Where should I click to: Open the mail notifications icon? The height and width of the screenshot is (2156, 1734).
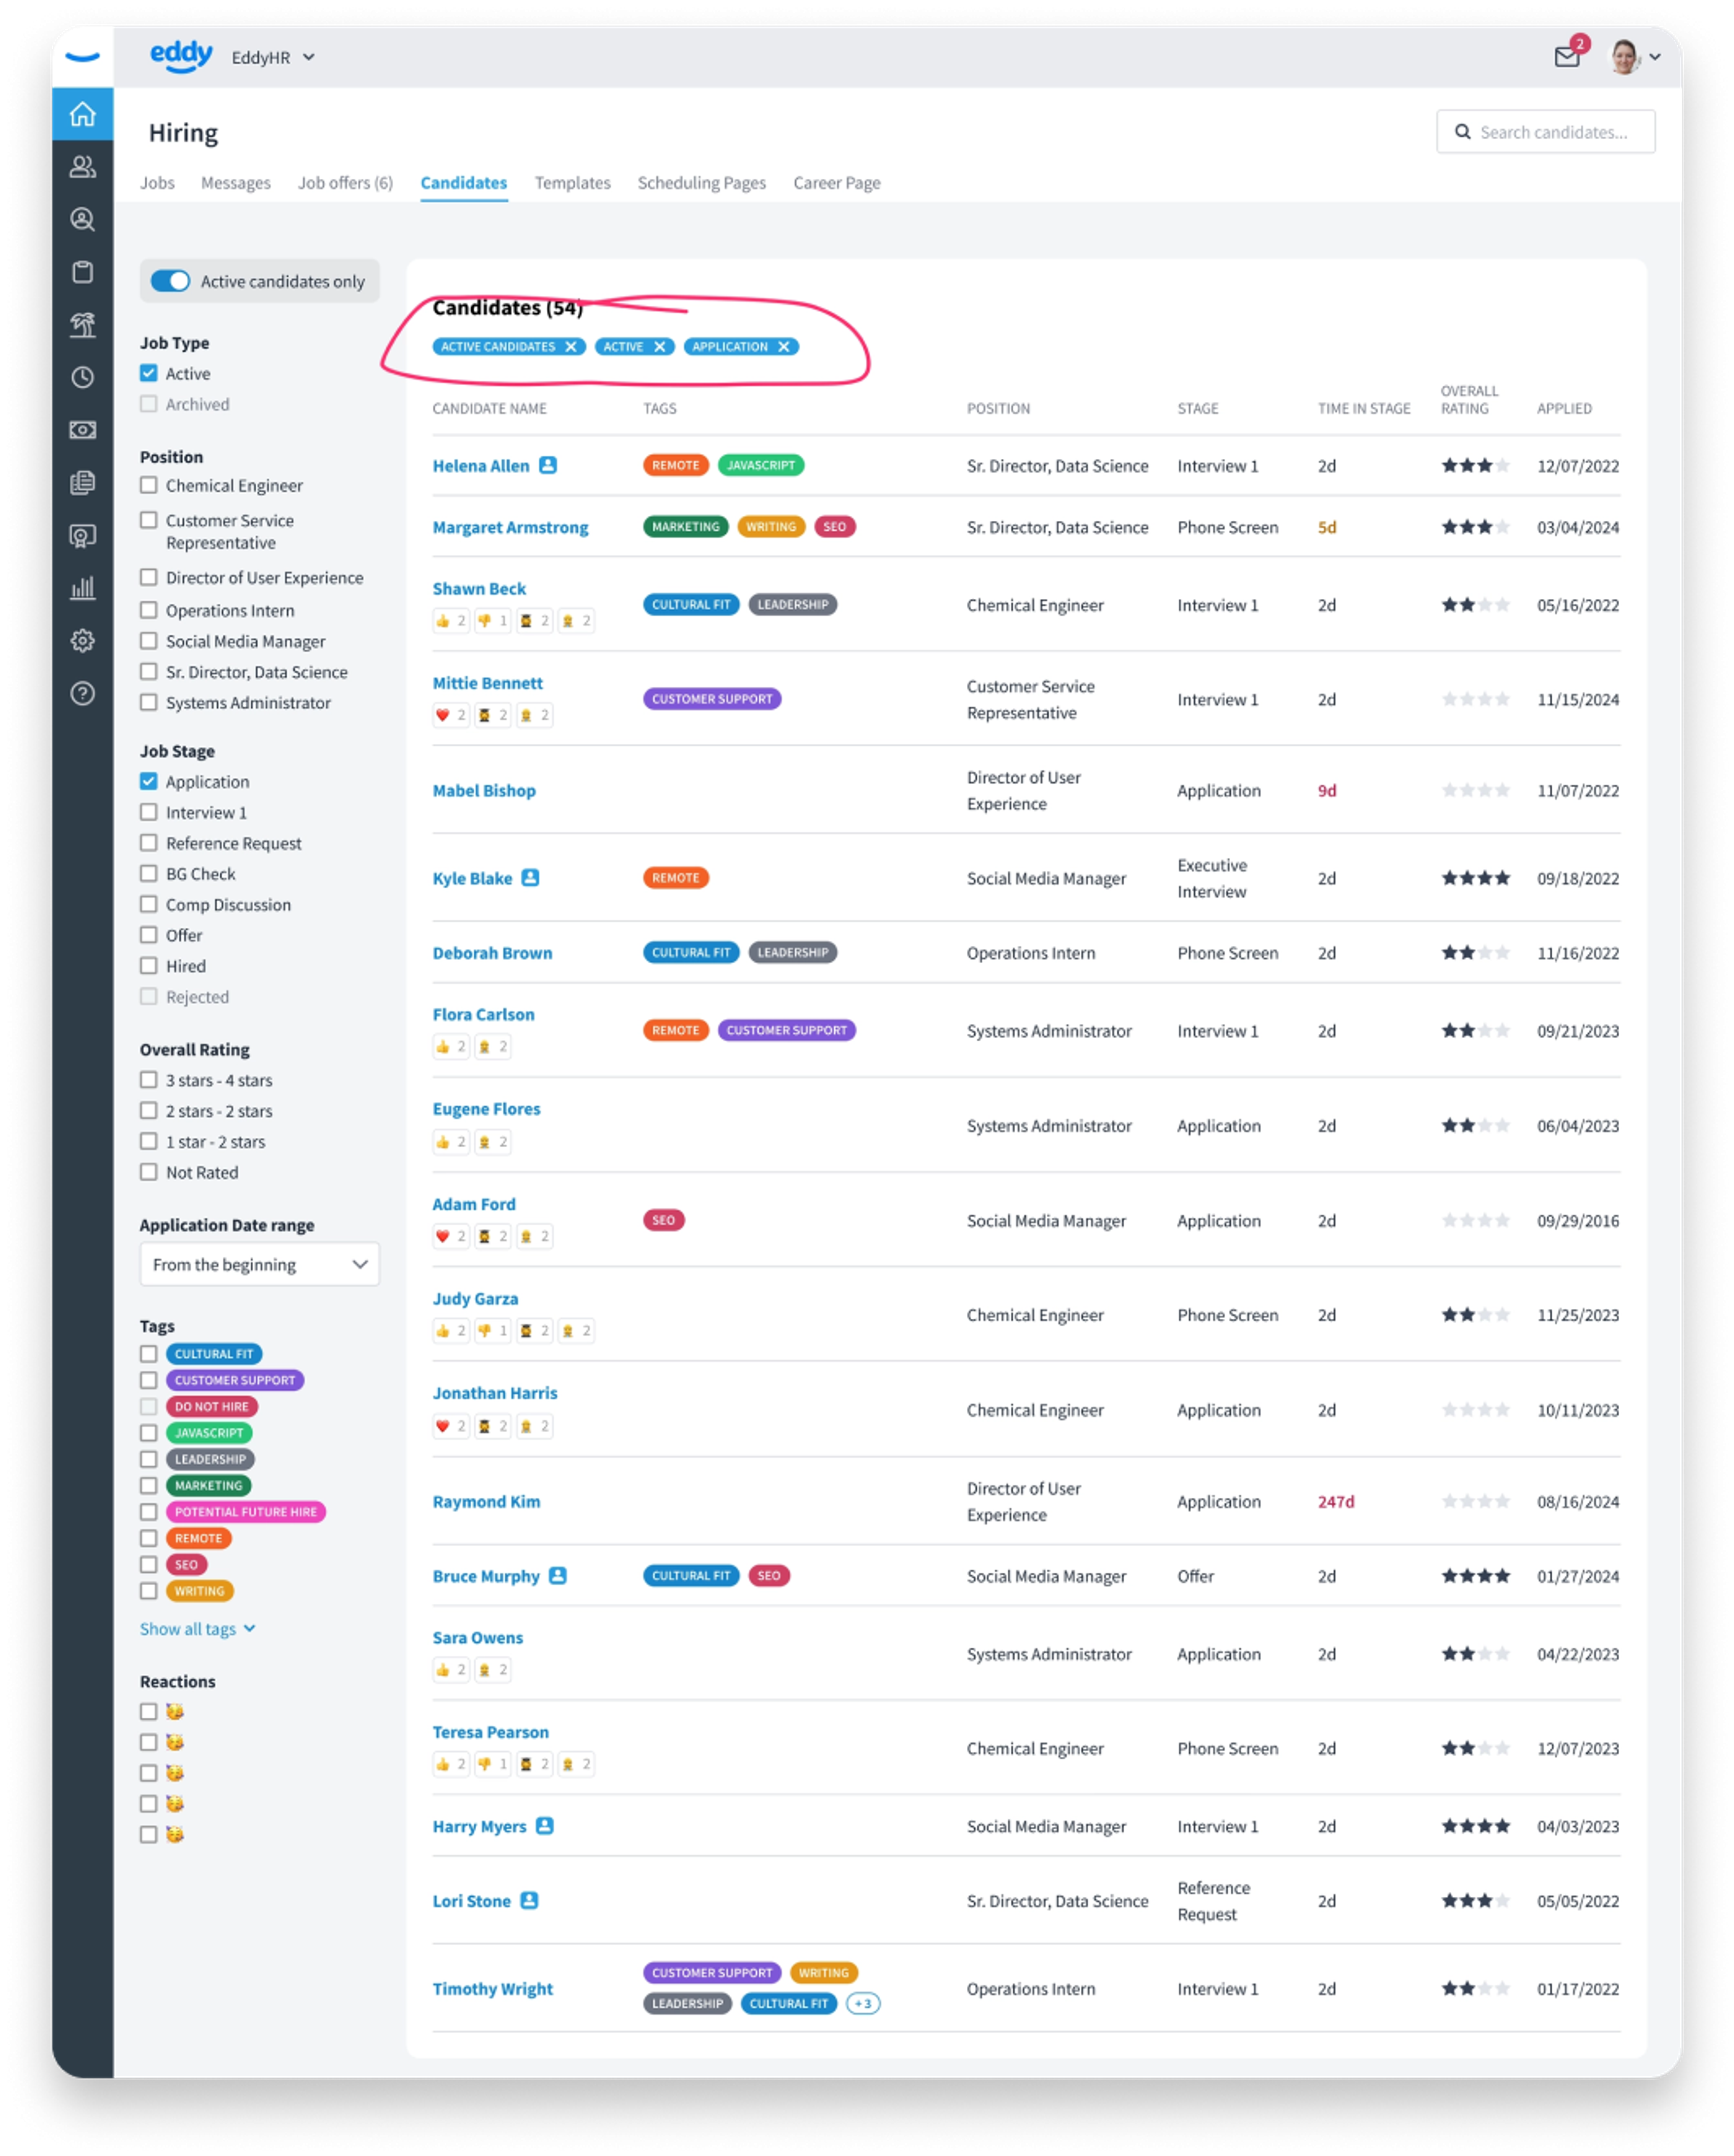point(1566,57)
